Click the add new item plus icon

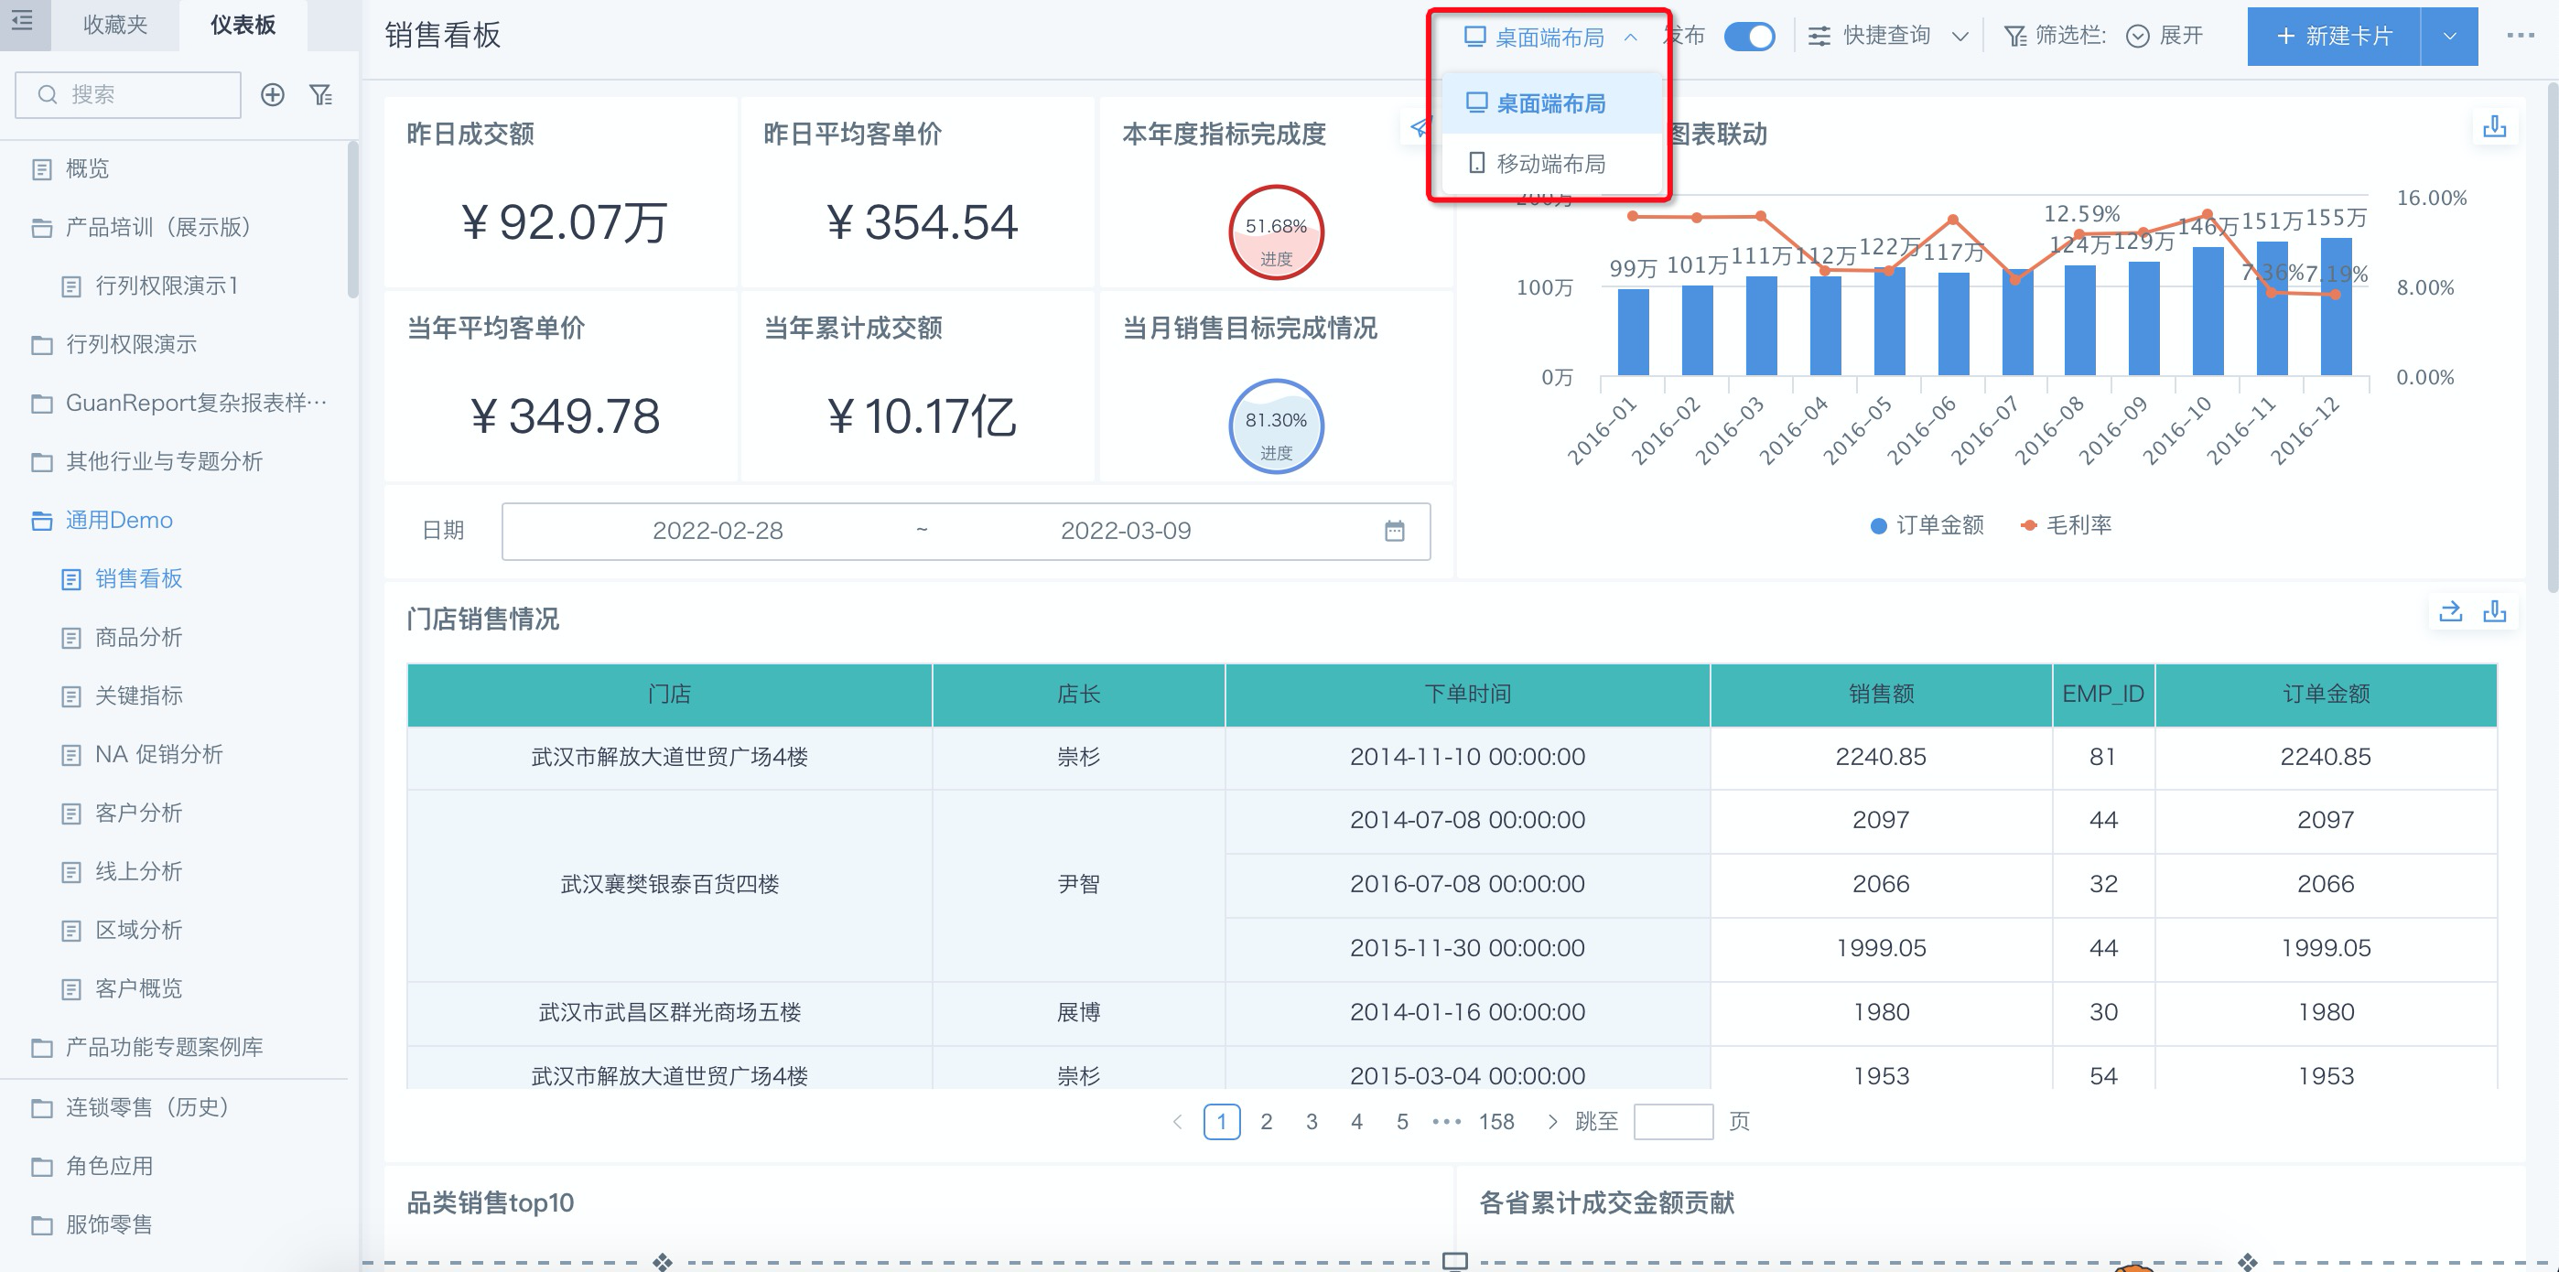pyautogui.click(x=272, y=94)
